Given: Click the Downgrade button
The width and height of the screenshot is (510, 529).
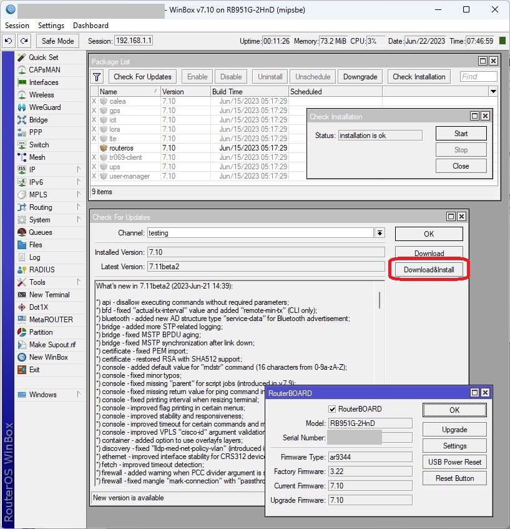Looking at the screenshot, I should 360,77.
